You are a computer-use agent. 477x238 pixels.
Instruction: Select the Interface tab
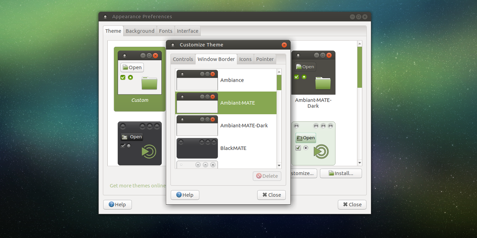tap(188, 31)
